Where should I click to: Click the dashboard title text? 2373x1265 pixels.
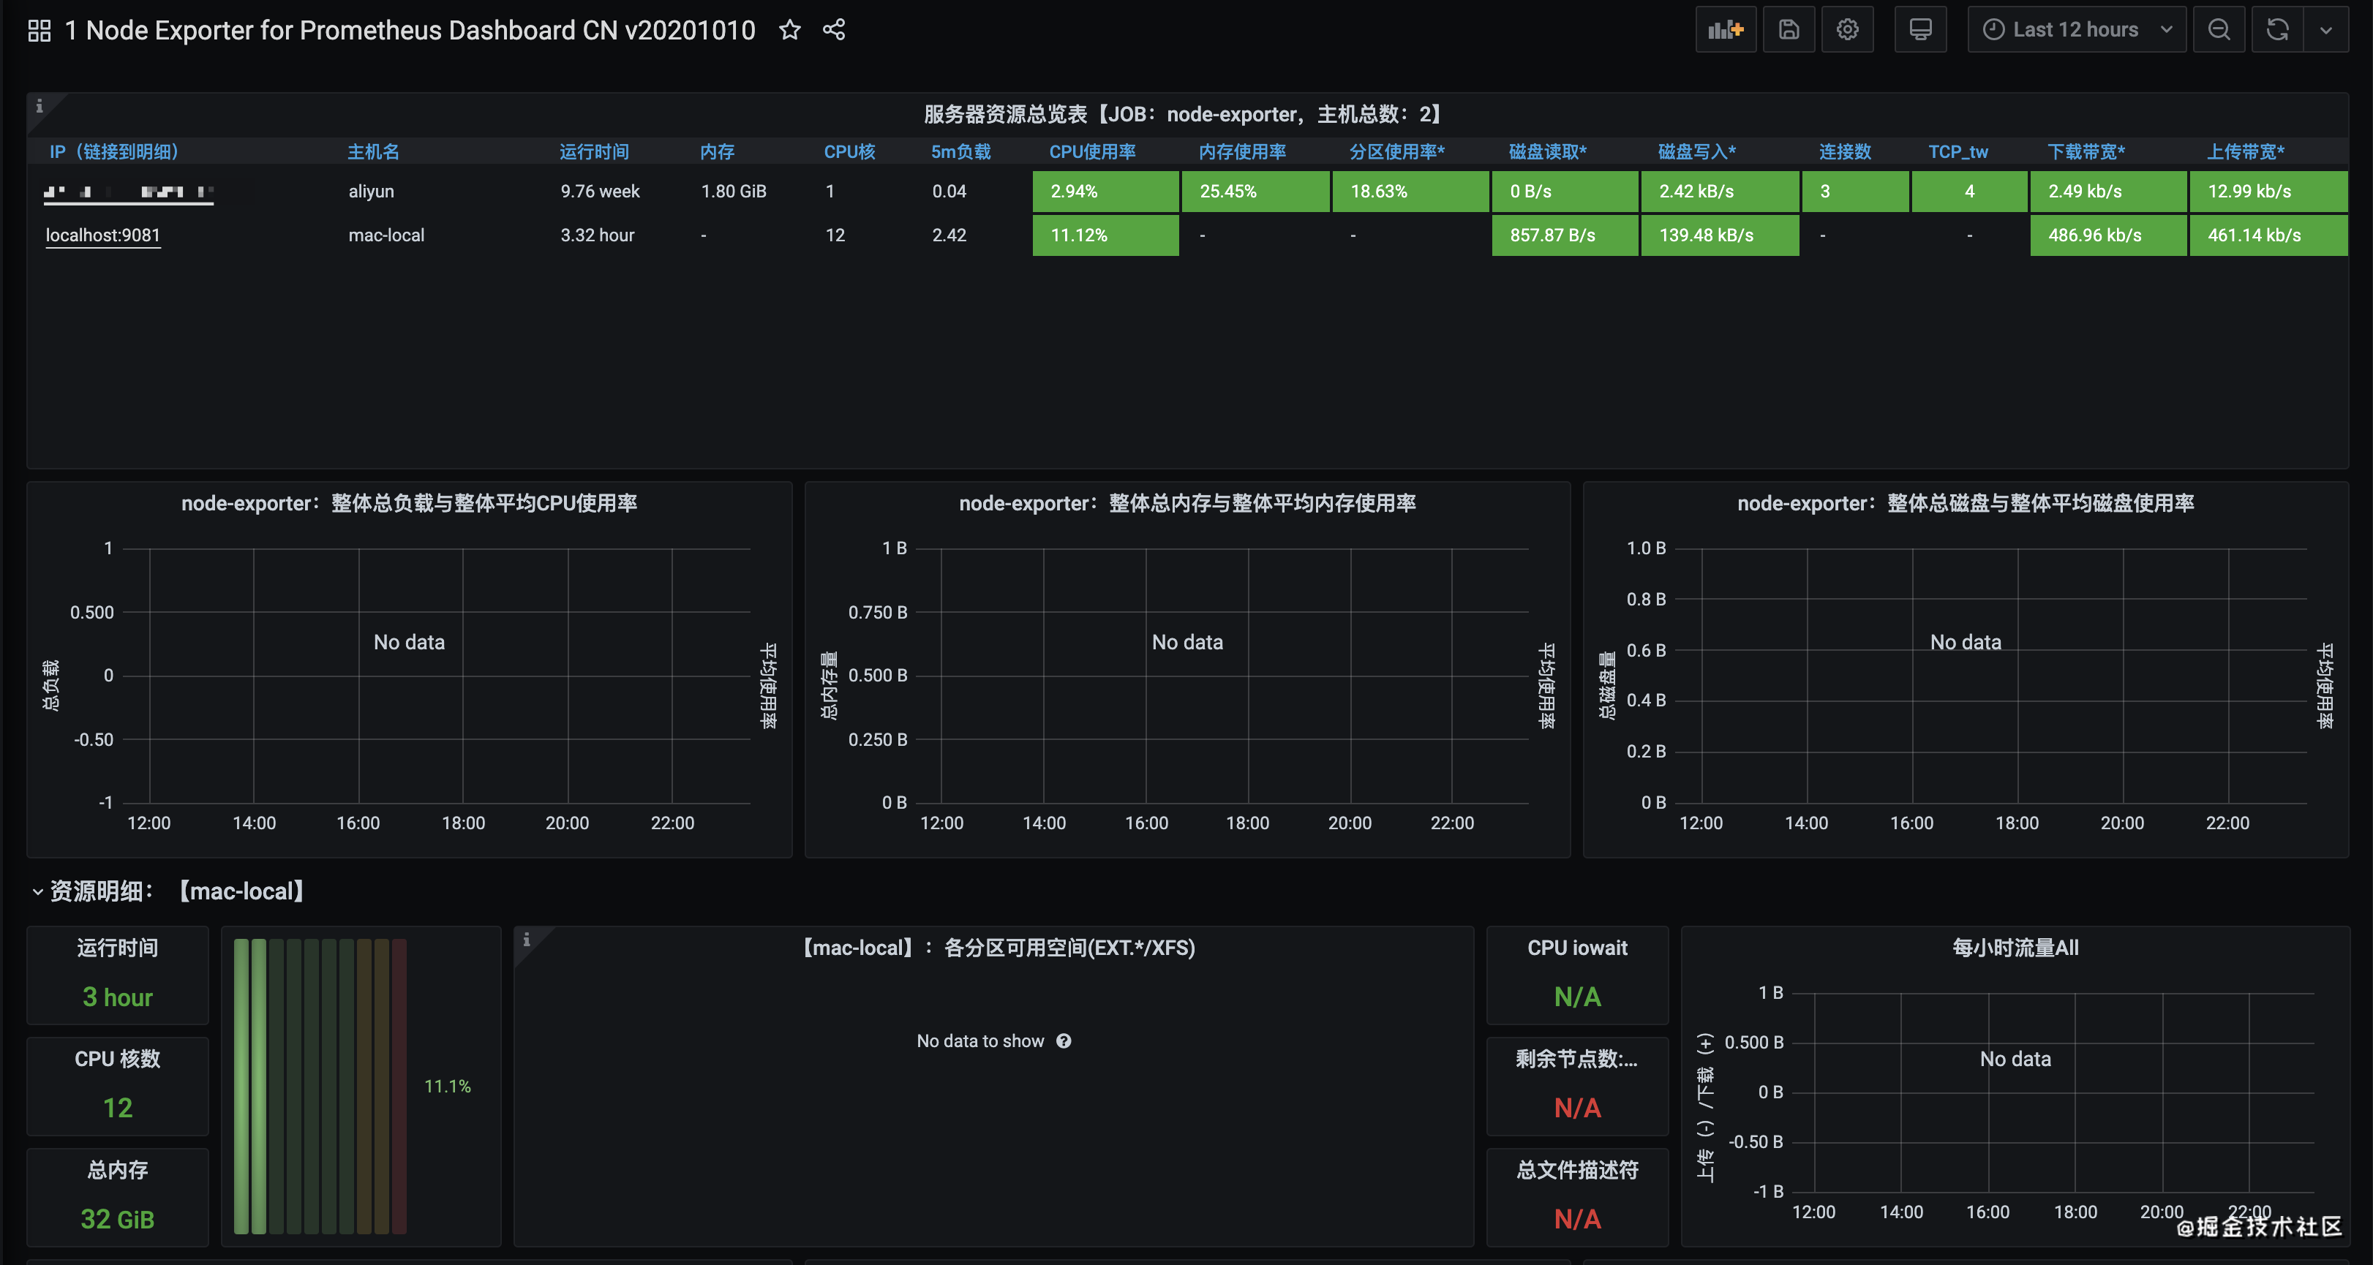point(410,31)
